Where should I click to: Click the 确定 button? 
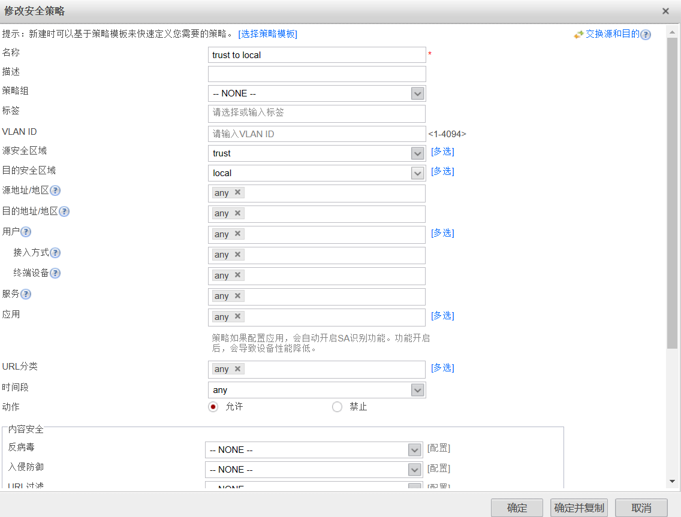517,508
